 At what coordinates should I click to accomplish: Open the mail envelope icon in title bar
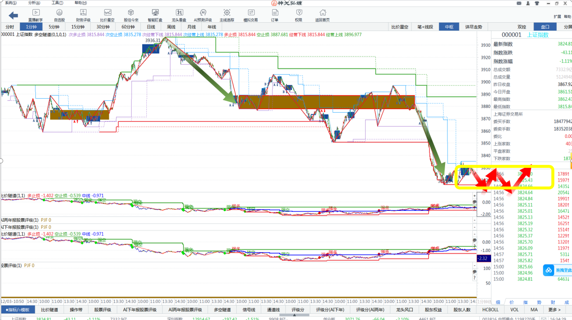tap(519, 3)
